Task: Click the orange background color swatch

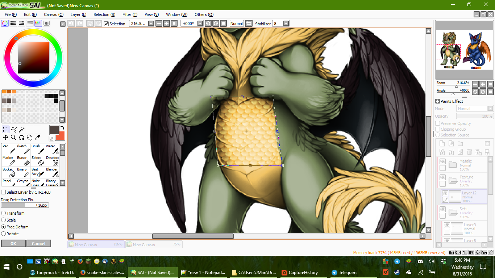Action: click(61, 136)
